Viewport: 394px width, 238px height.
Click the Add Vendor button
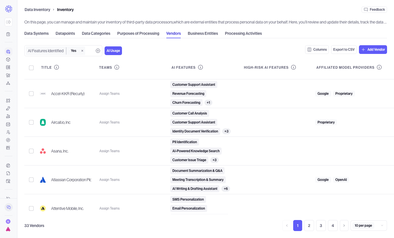[373, 50]
